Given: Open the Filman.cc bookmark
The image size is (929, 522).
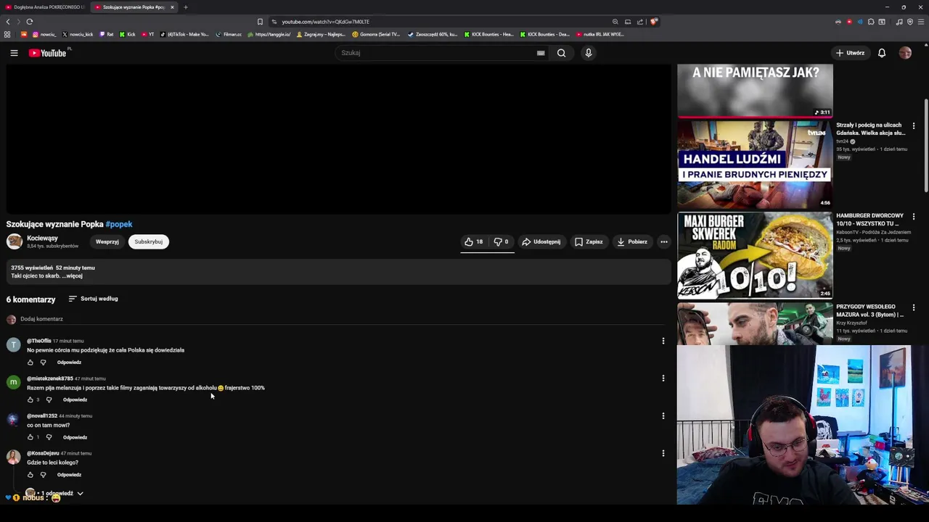Looking at the screenshot, I should [x=229, y=34].
